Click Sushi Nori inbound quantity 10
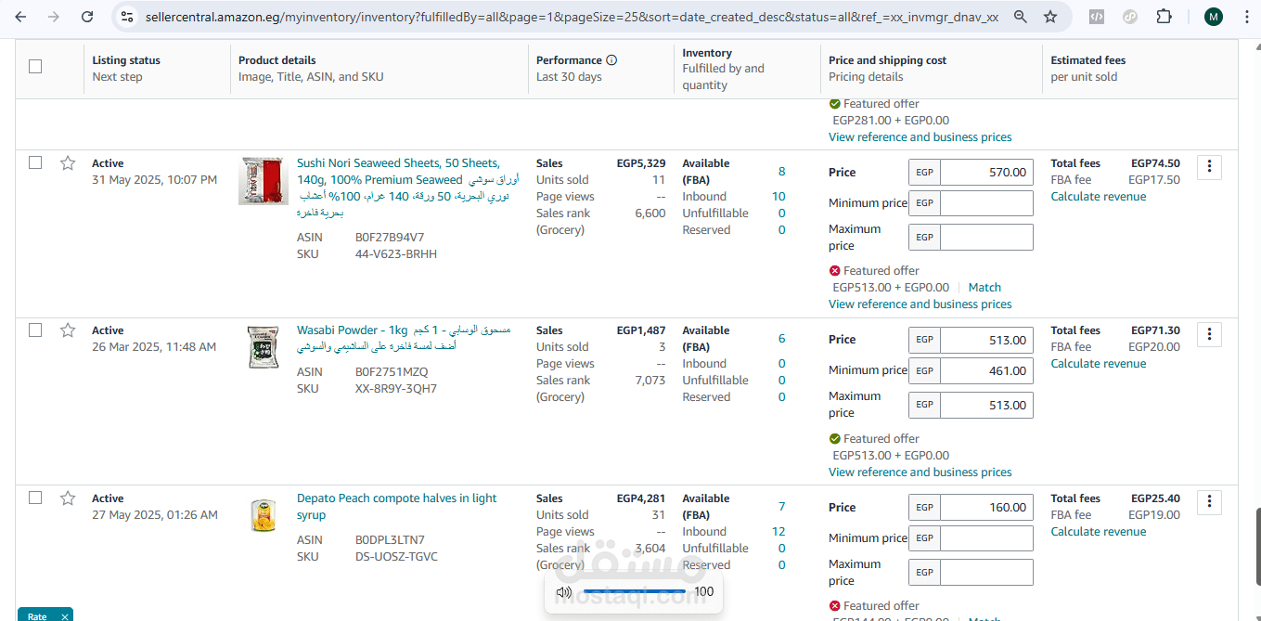The height and width of the screenshot is (621, 1261). 778,197
